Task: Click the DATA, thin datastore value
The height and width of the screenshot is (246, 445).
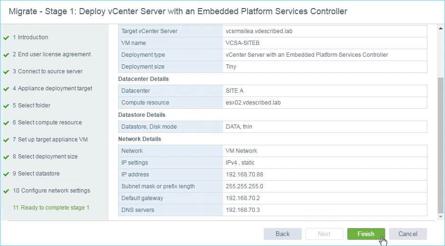Action: click(x=239, y=127)
